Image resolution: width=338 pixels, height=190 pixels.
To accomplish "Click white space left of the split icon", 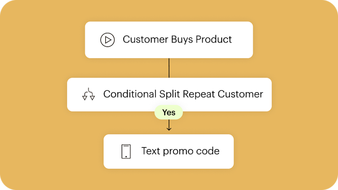I will click(75, 94).
